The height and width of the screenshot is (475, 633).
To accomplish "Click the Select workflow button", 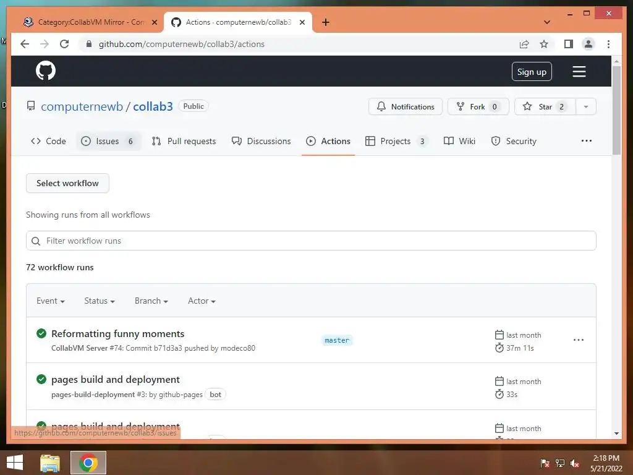I will pos(67,183).
